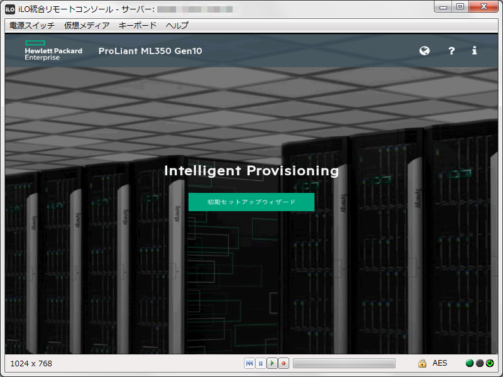Screen dimensions: 503x377
Task: Click the iLO icon in the title bar
Action: (x=10, y=9)
